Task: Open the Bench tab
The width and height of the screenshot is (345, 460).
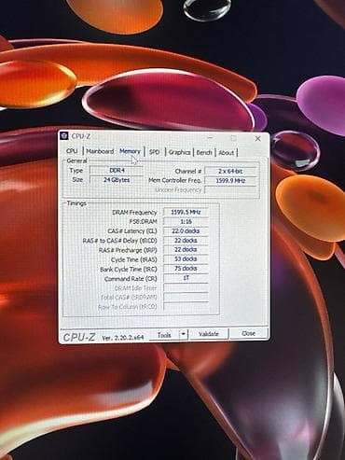Action: pyautogui.click(x=204, y=152)
